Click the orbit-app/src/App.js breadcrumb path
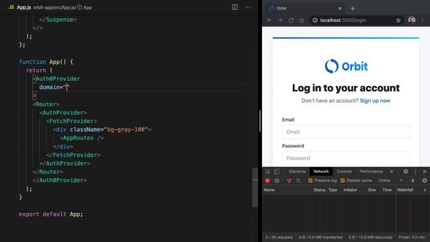430x242 pixels. 54,7
